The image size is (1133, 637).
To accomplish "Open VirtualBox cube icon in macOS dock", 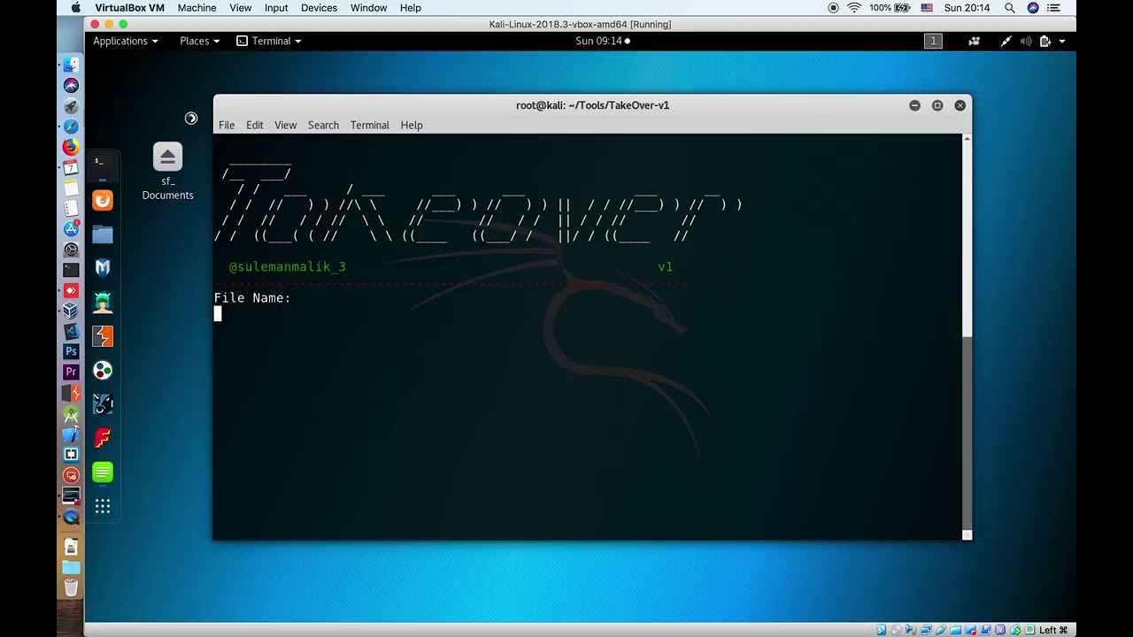I will (x=71, y=311).
